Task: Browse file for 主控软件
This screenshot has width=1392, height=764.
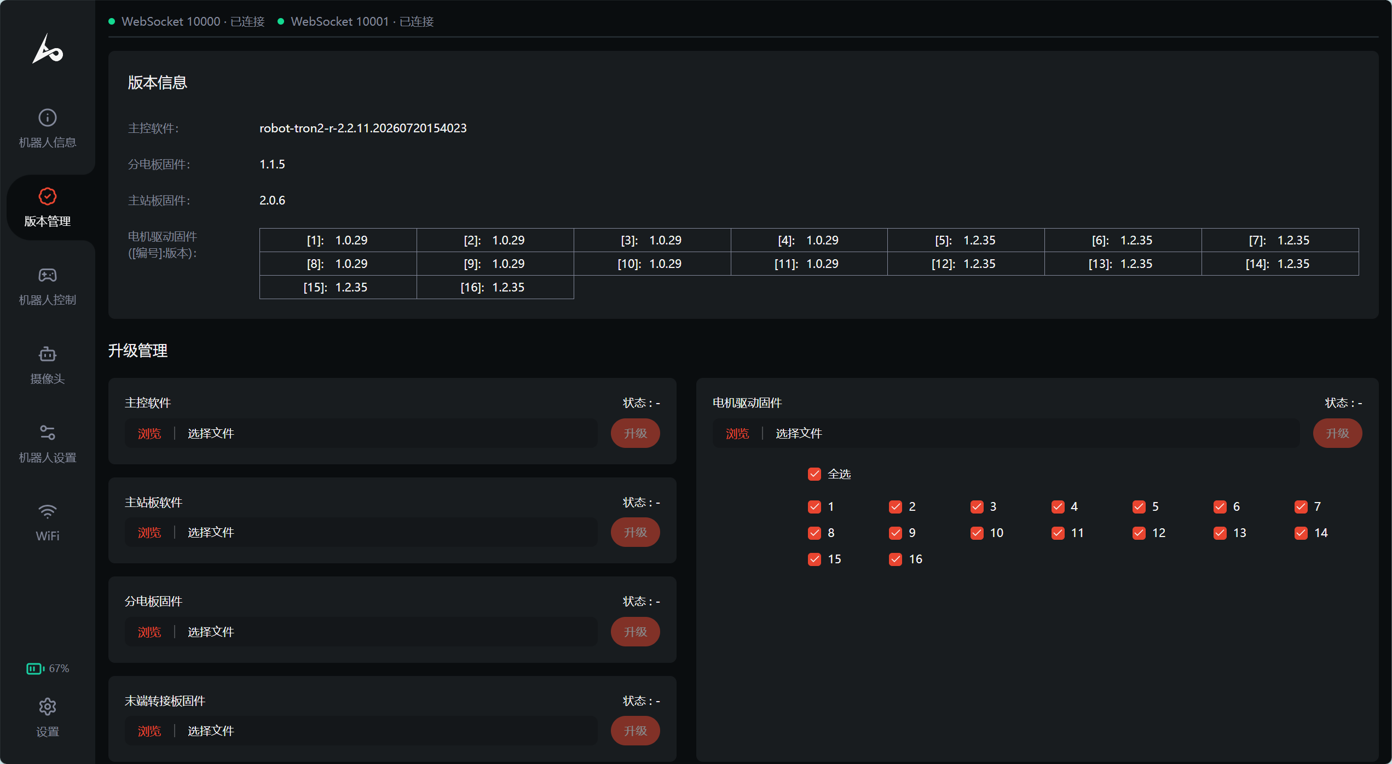Action: (x=149, y=433)
